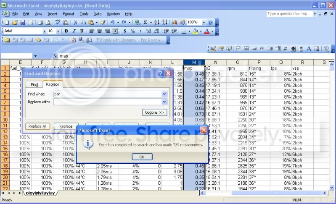
Task: Open the fill color dropdown arrow
Action: 201,31
